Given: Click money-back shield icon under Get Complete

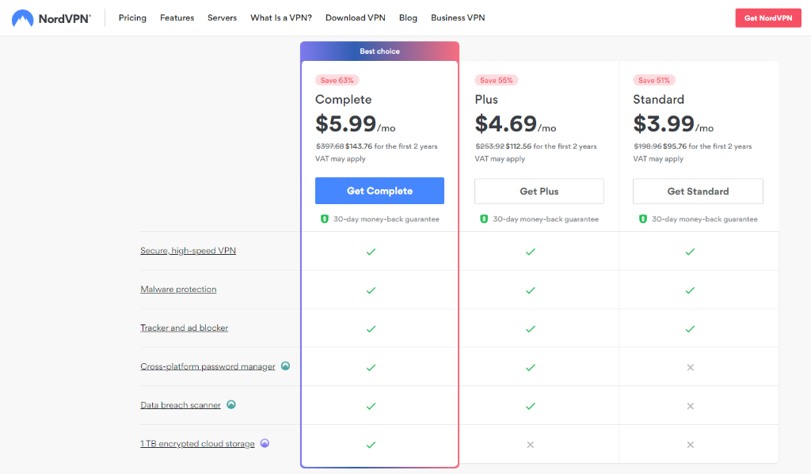Looking at the screenshot, I should 324,218.
